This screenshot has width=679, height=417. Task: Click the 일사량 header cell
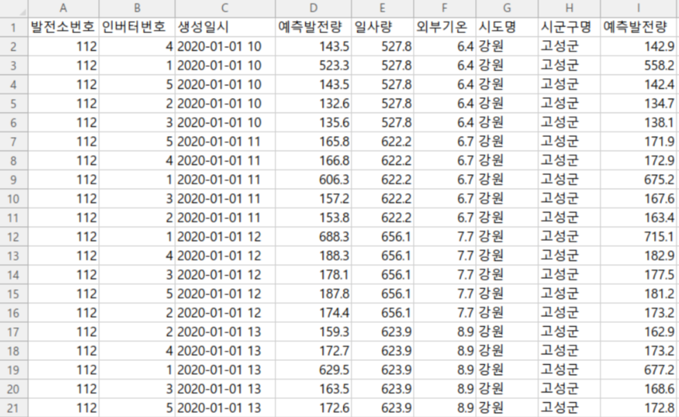point(382,27)
